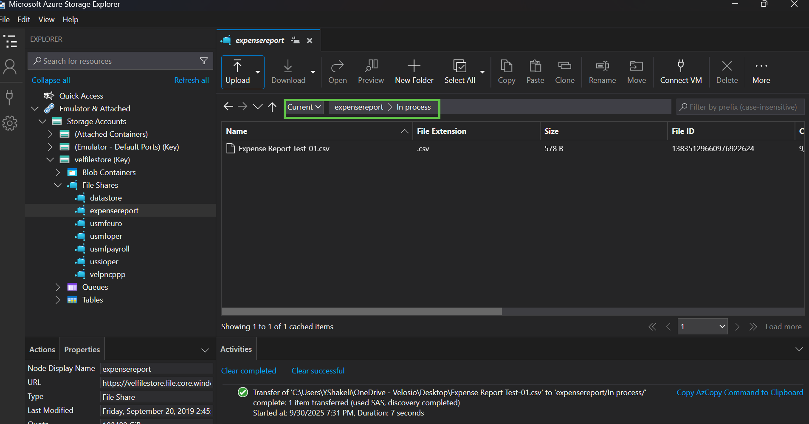The height and width of the screenshot is (424, 809).
Task: Expand the Blob Containers node
Action: [x=58, y=172]
